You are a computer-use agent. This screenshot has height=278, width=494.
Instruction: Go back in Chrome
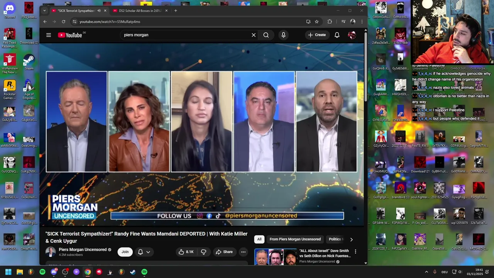[x=45, y=22]
